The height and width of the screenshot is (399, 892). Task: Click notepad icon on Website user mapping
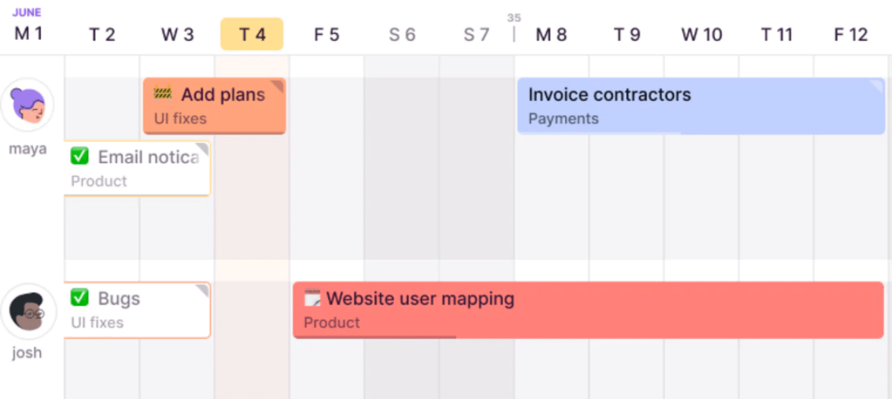pyautogui.click(x=312, y=299)
